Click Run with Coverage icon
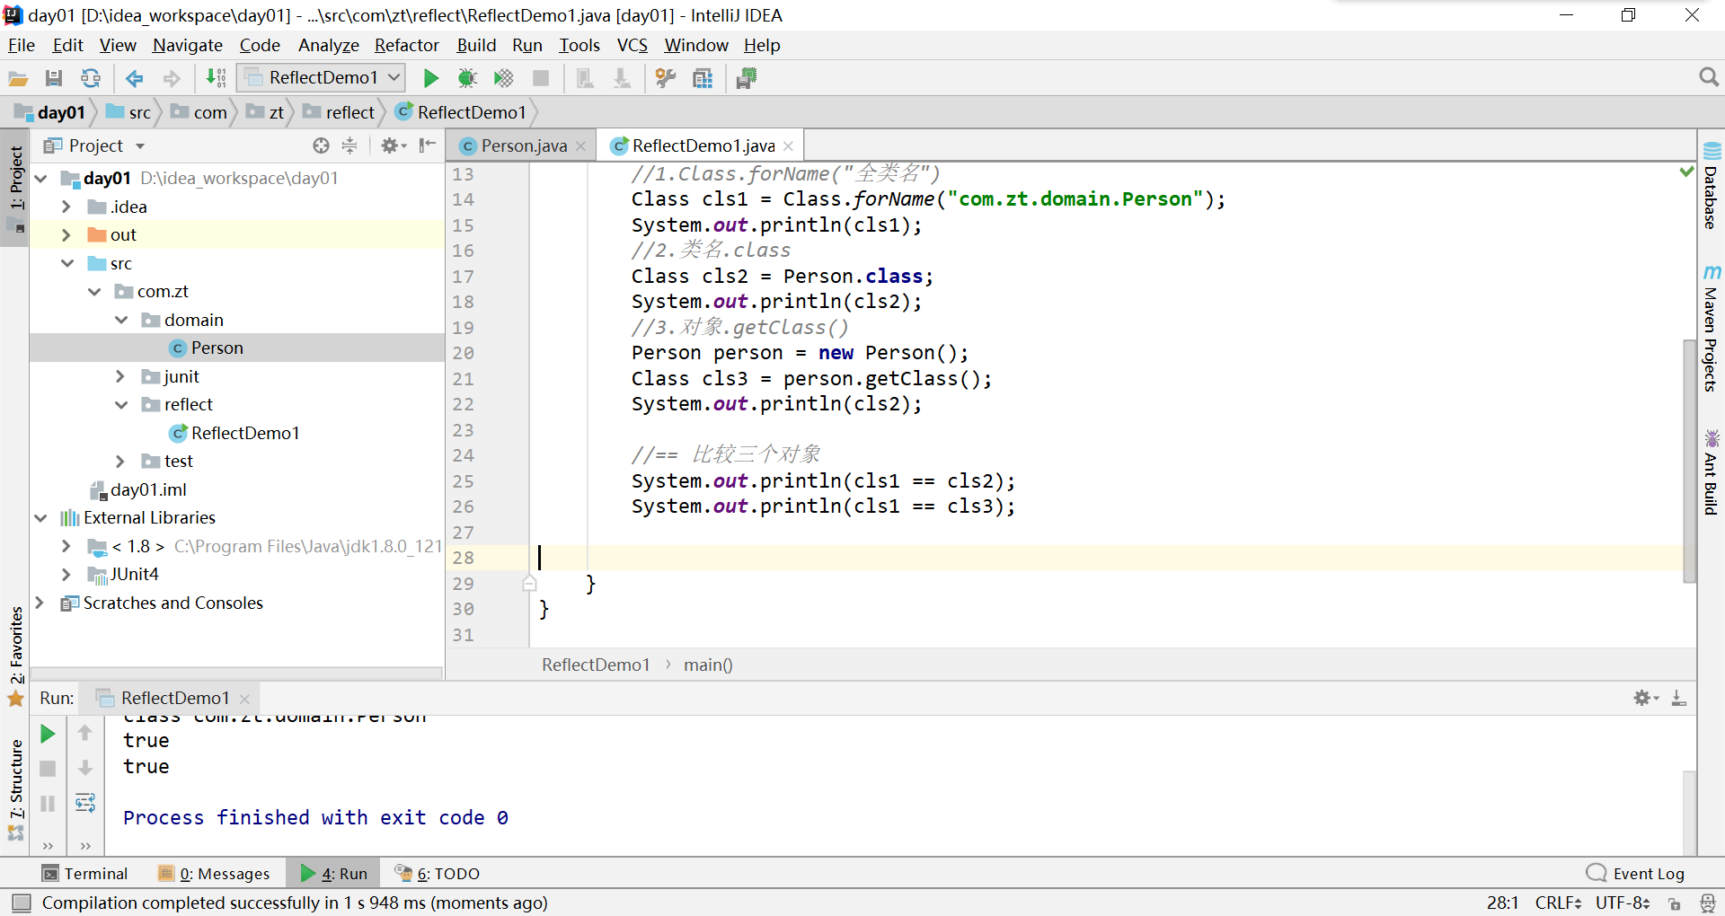Viewport: 1725px width, 916px height. [504, 78]
